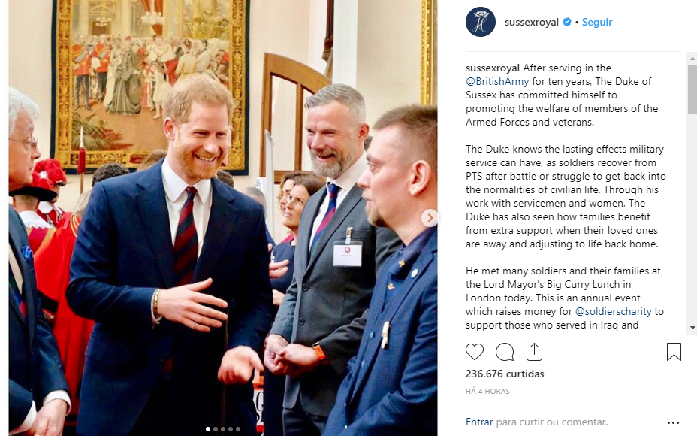Image resolution: width=697 pixels, height=436 pixels.
Task: Open the three-dot more options menu
Action: click(673, 422)
